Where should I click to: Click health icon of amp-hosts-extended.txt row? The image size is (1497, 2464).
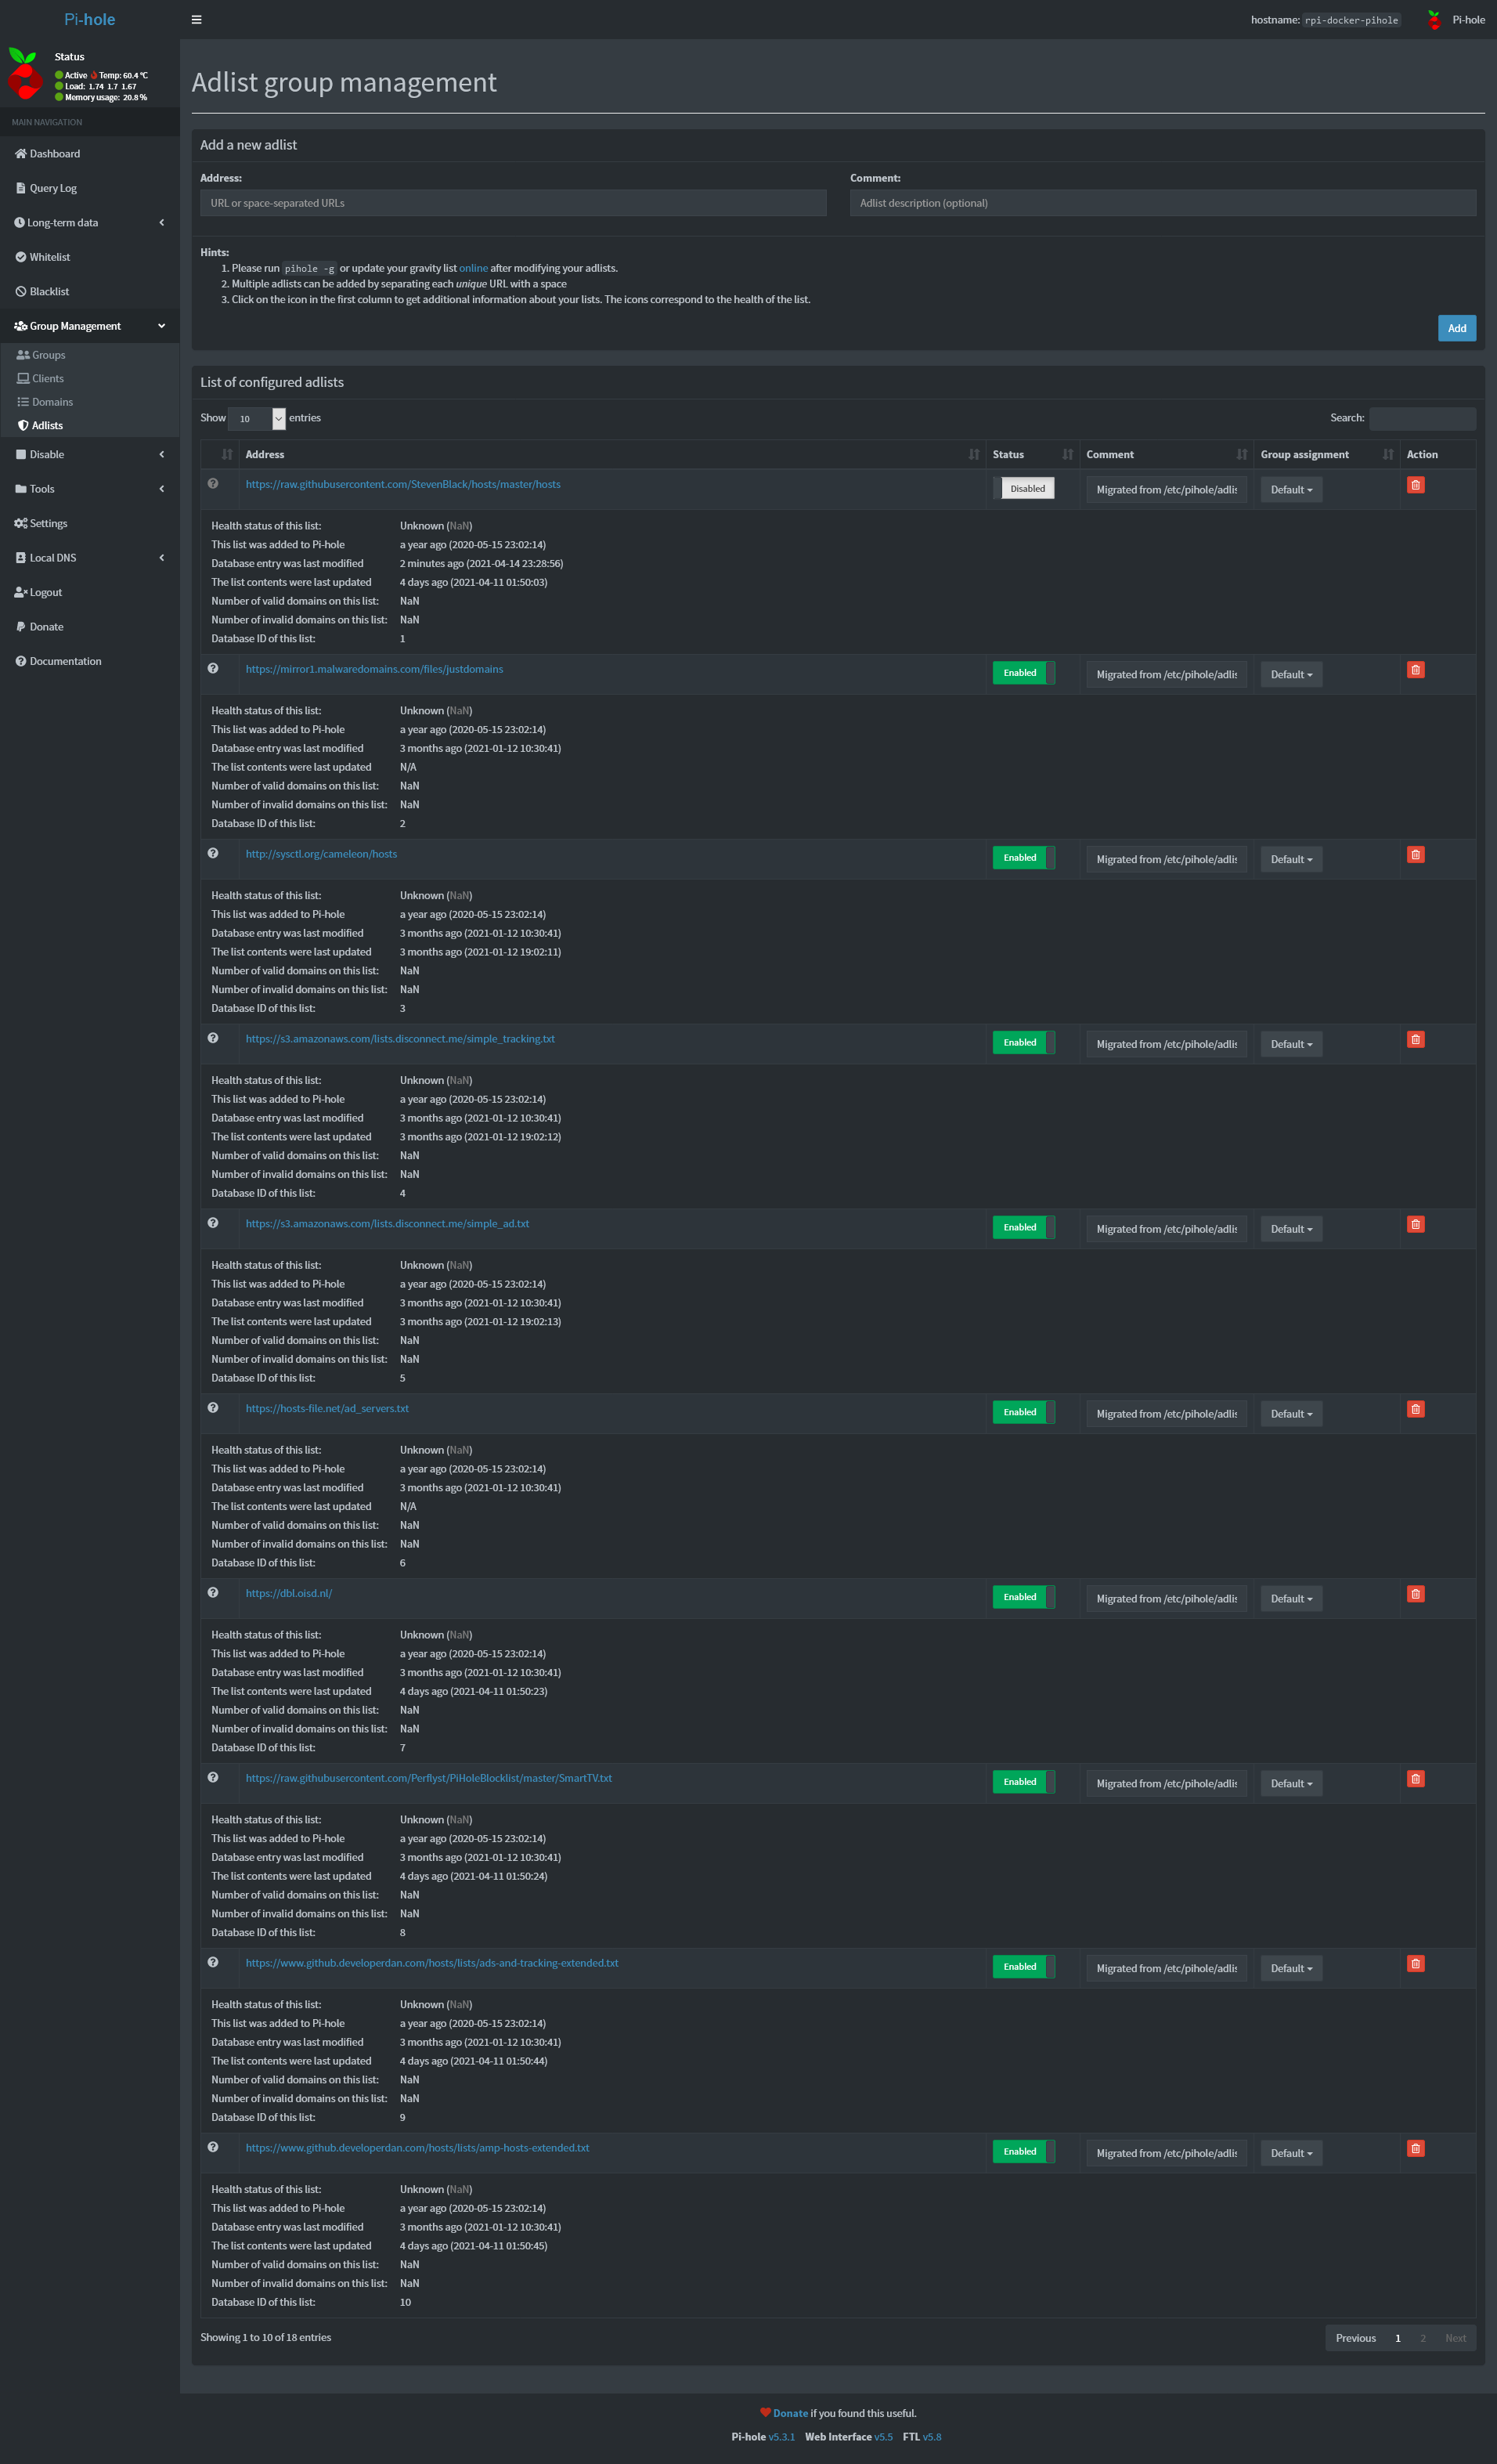click(x=213, y=2147)
